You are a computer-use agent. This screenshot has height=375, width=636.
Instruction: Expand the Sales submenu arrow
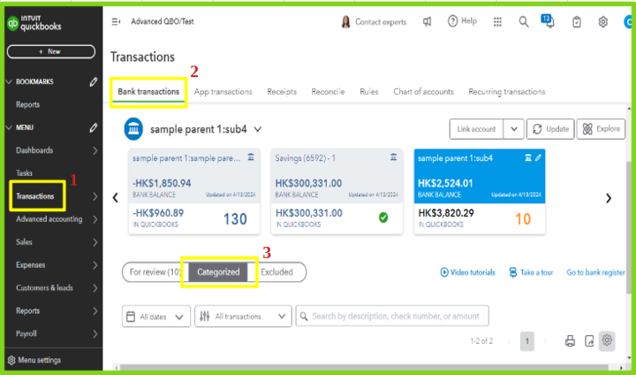pos(95,242)
